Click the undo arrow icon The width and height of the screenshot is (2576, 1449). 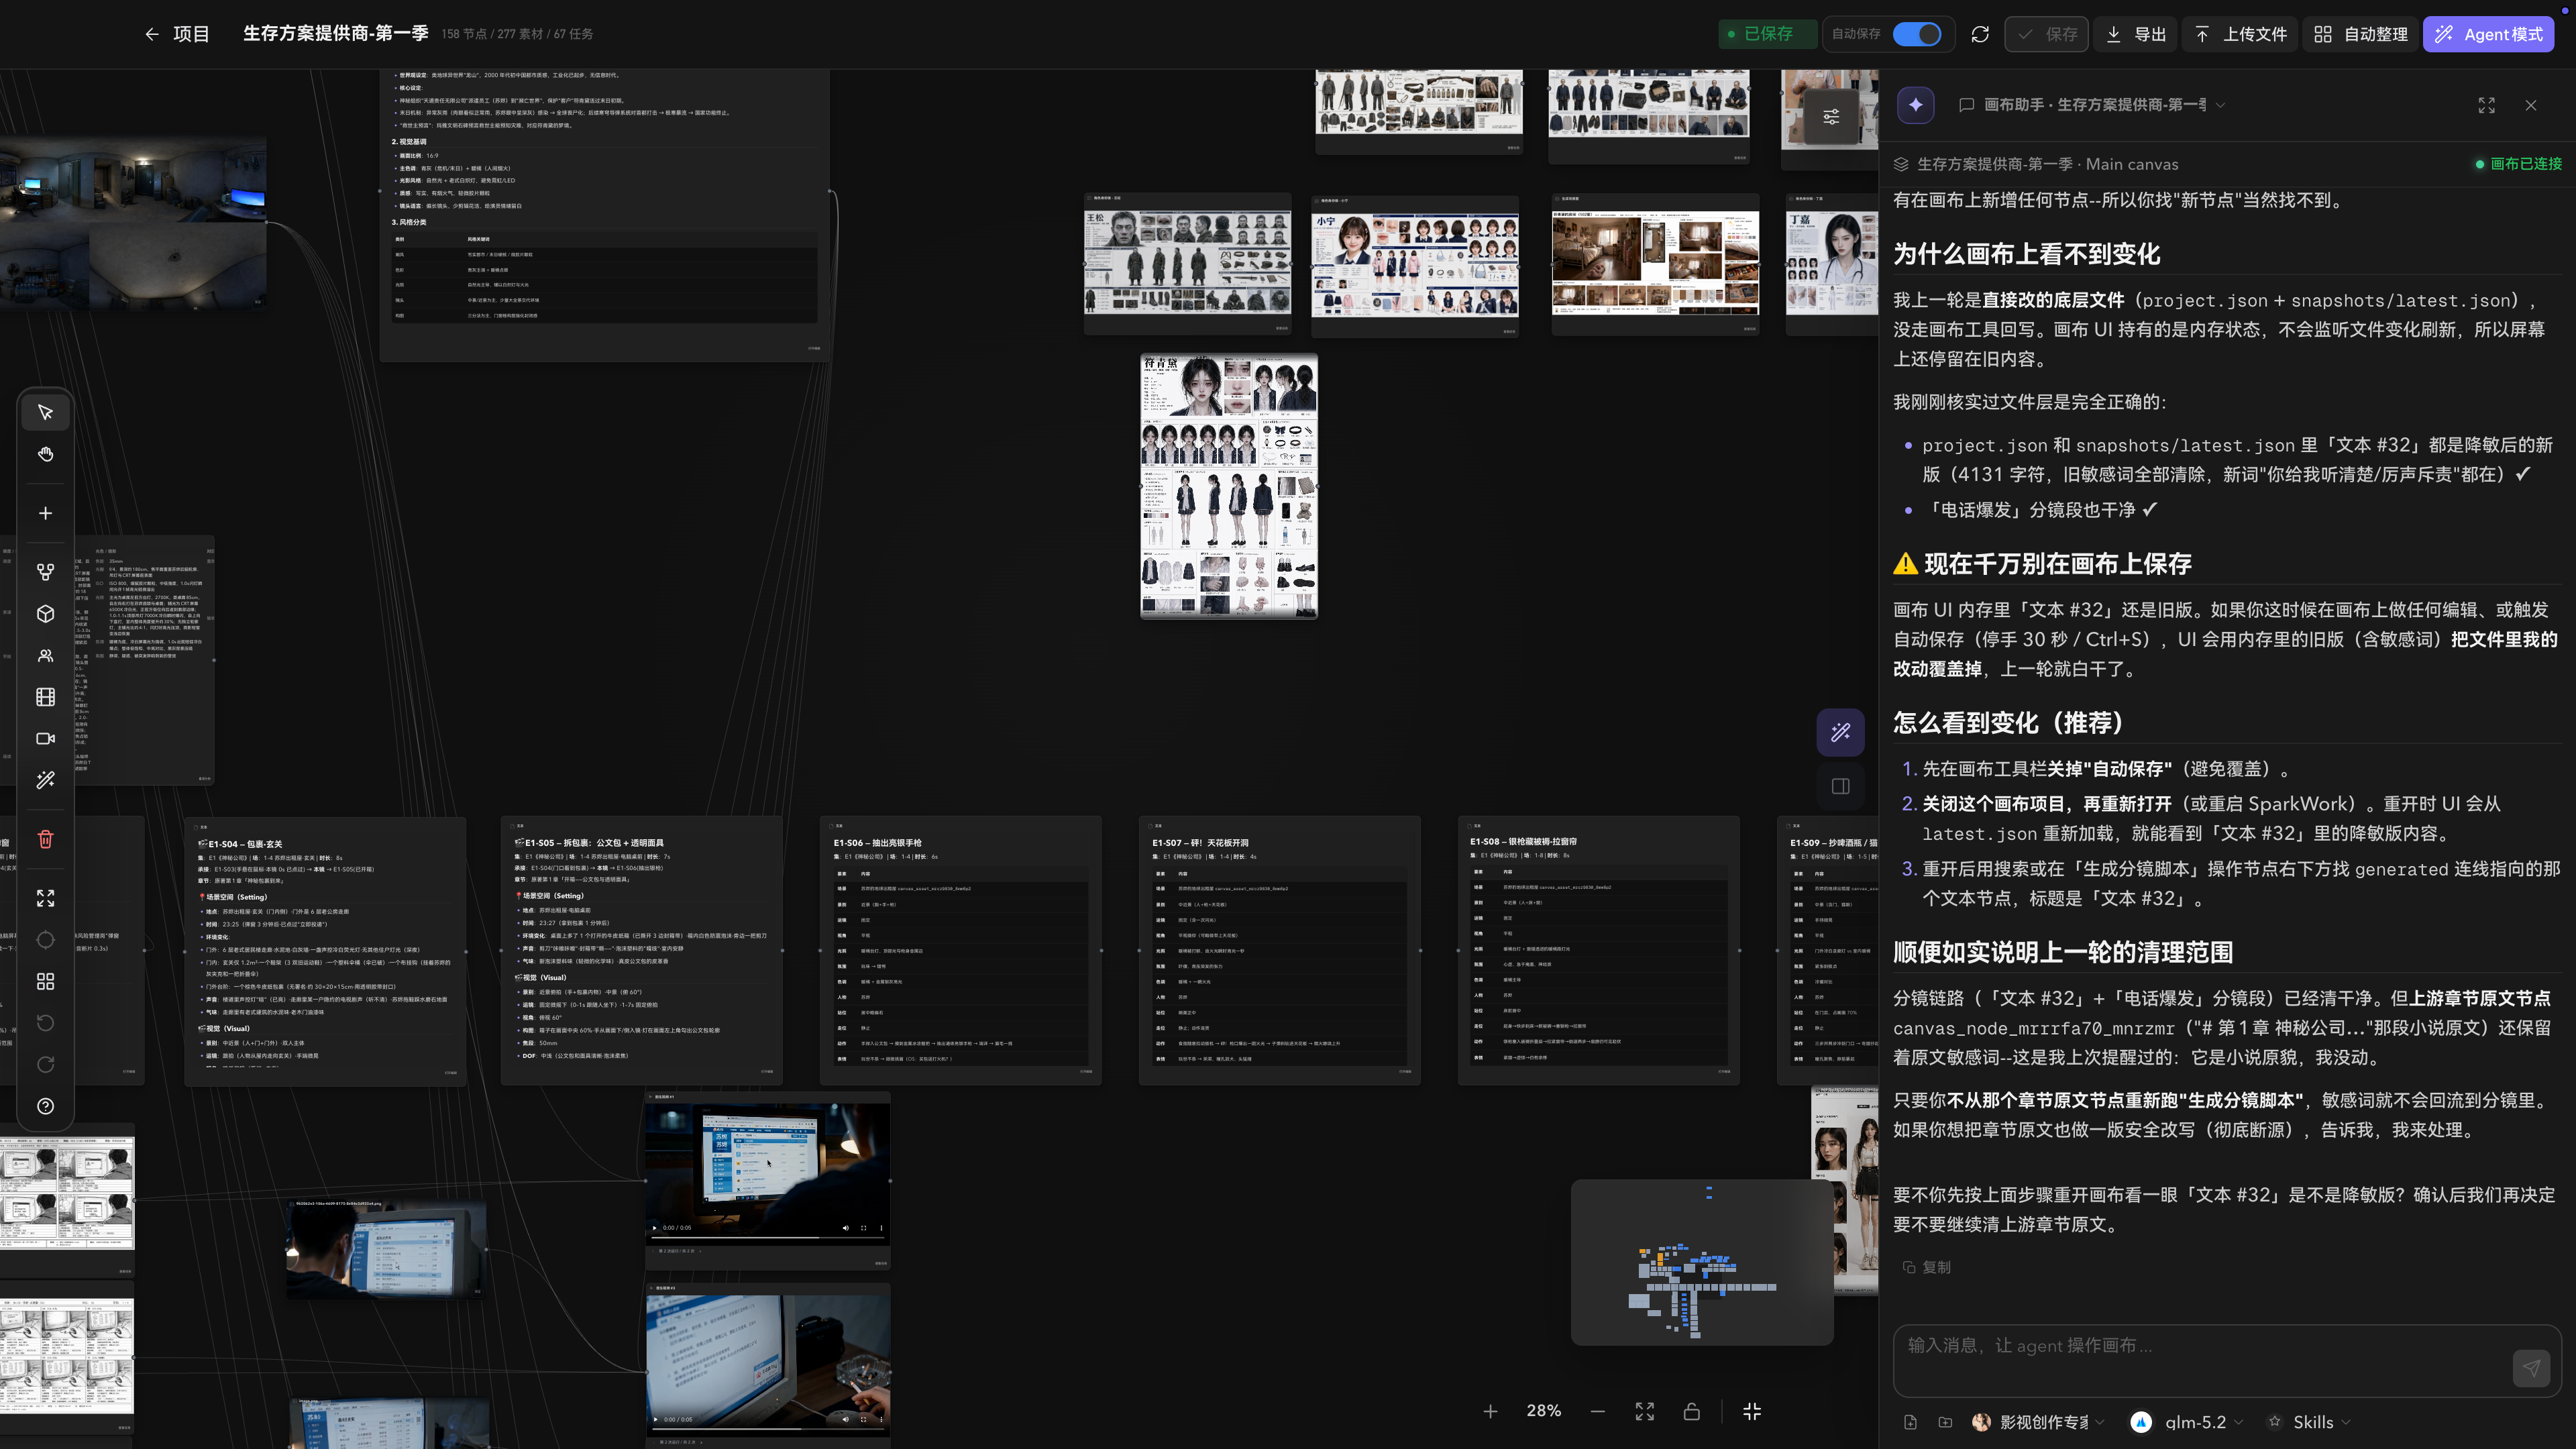pos(45,1023)
